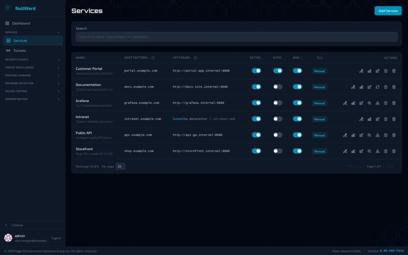Open statistics chart for Documentation

[361, 87]
